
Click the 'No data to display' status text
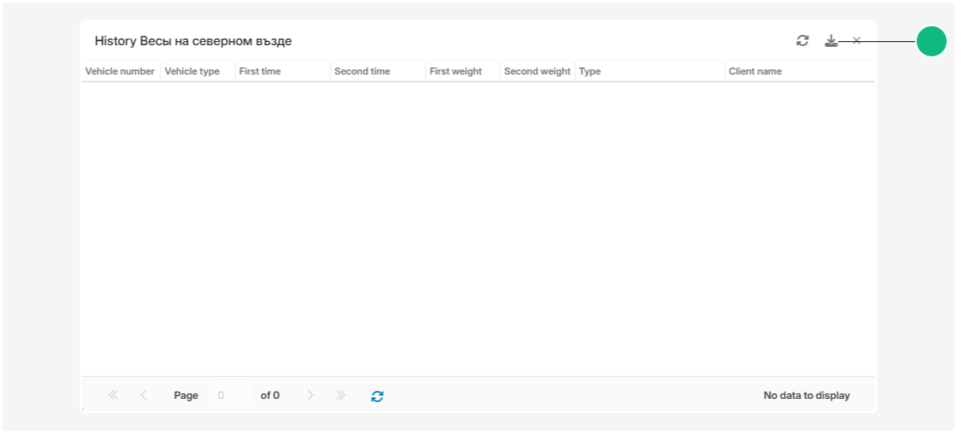coord(806,395)
